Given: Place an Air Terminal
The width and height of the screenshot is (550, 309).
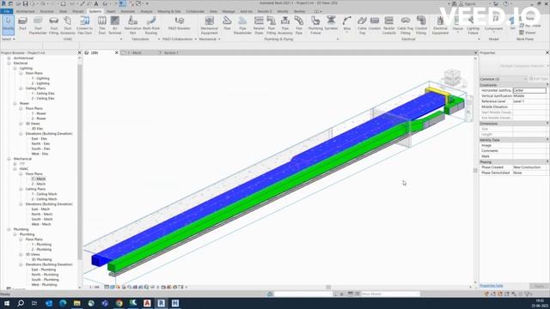Looking at the screenshot, I should 114,25.
